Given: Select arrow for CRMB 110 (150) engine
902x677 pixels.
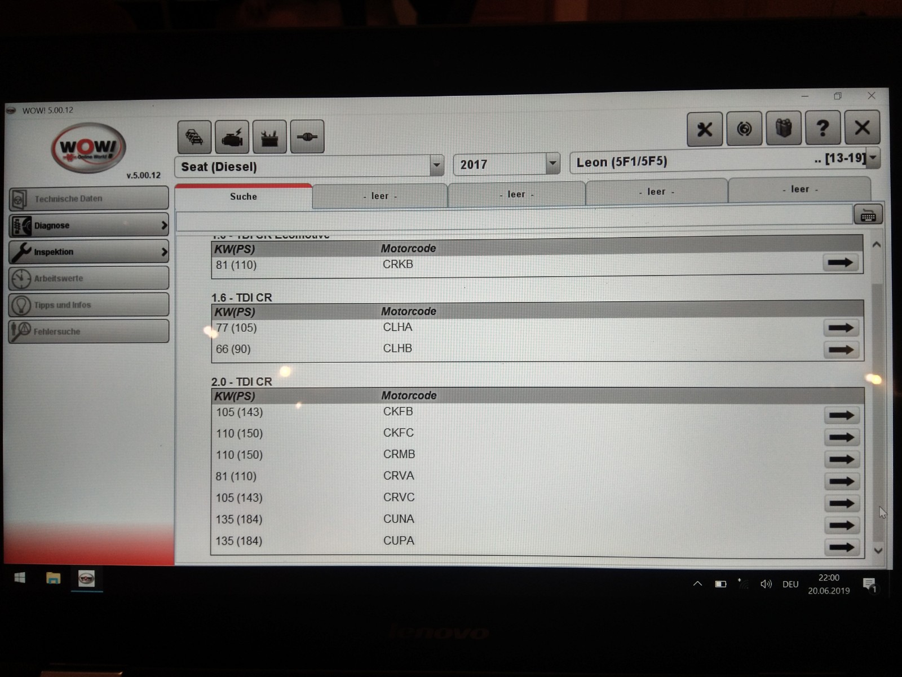Looking at the screenshot, I should [842, 459].
